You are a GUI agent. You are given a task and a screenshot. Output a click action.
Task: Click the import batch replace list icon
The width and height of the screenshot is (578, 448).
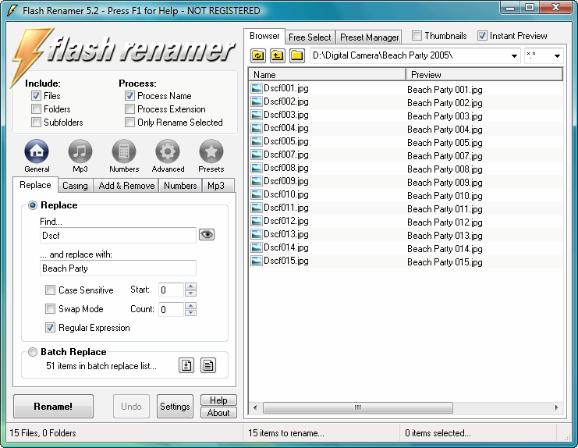186,365
